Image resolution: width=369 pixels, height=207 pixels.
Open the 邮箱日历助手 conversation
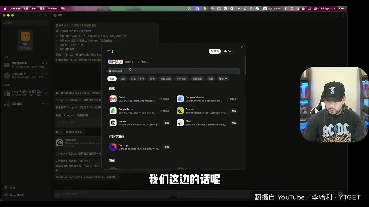(25, 65)
